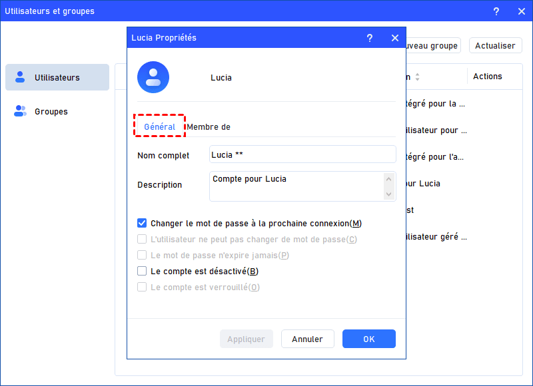
Task: Click help icon in Utilisateurs et groupes window
Action: click(496, 11)
